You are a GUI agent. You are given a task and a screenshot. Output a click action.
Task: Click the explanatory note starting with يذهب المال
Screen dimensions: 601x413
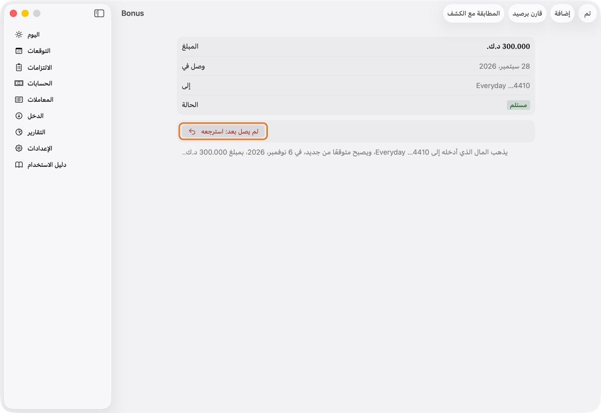pyautogui.click(x=345, y=153)
